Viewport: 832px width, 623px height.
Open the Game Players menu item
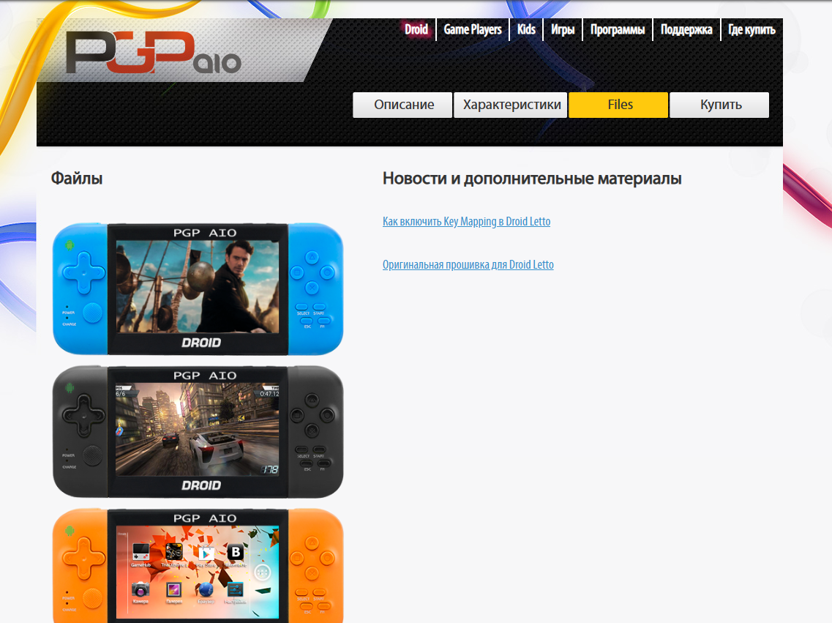coord(472,30)
